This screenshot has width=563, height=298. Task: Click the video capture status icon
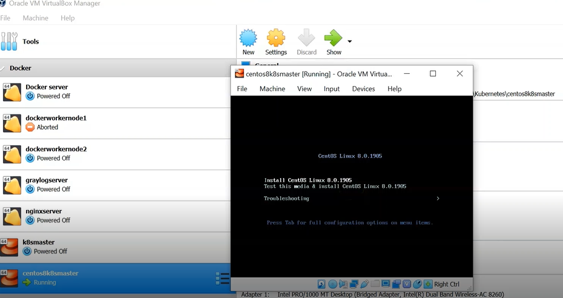point(396,284)
